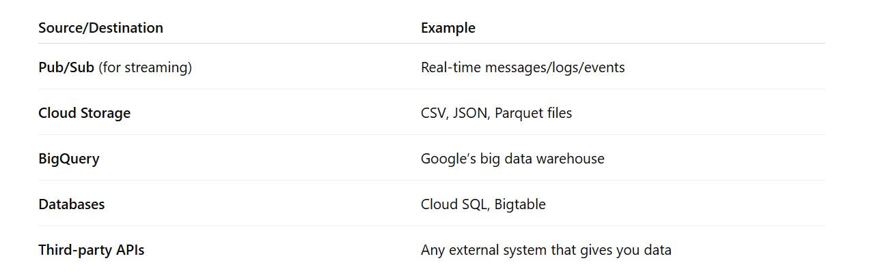Viewport: 891px width, 280px height.
Task: Select the Cloud Storage row label
Action: (x=84, y=113)
